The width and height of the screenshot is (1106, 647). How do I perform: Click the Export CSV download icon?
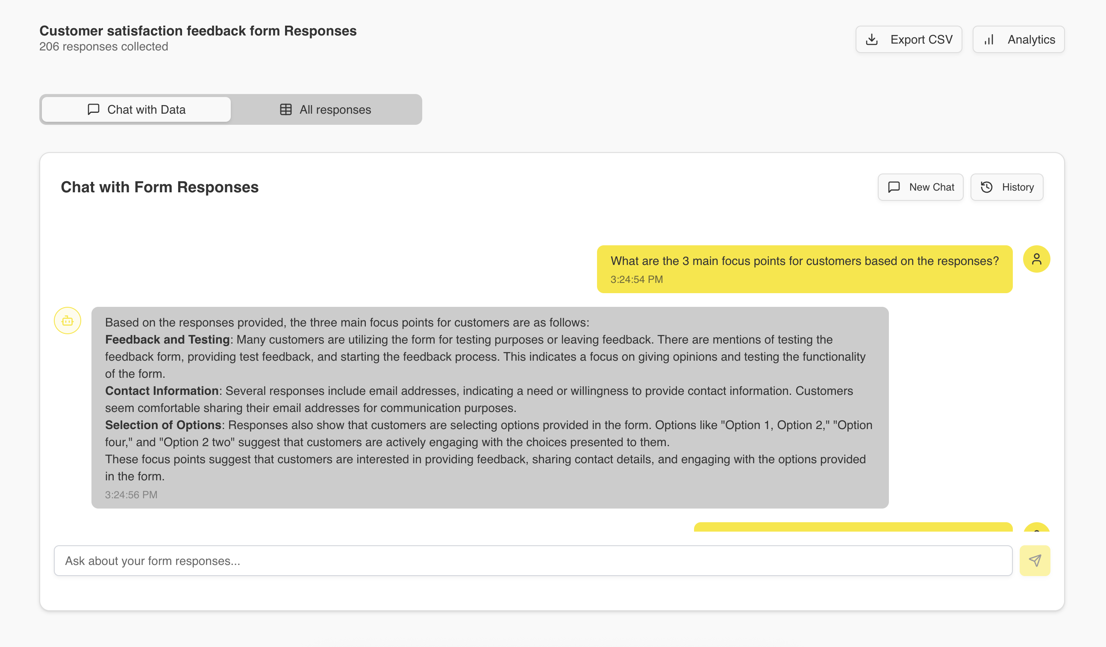coord(872,39)
